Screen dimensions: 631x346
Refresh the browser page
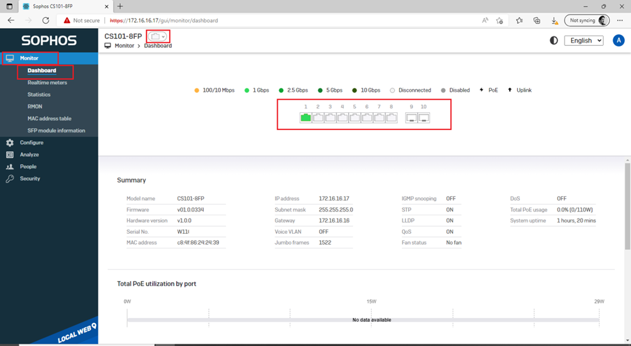[x=45, y=20]
